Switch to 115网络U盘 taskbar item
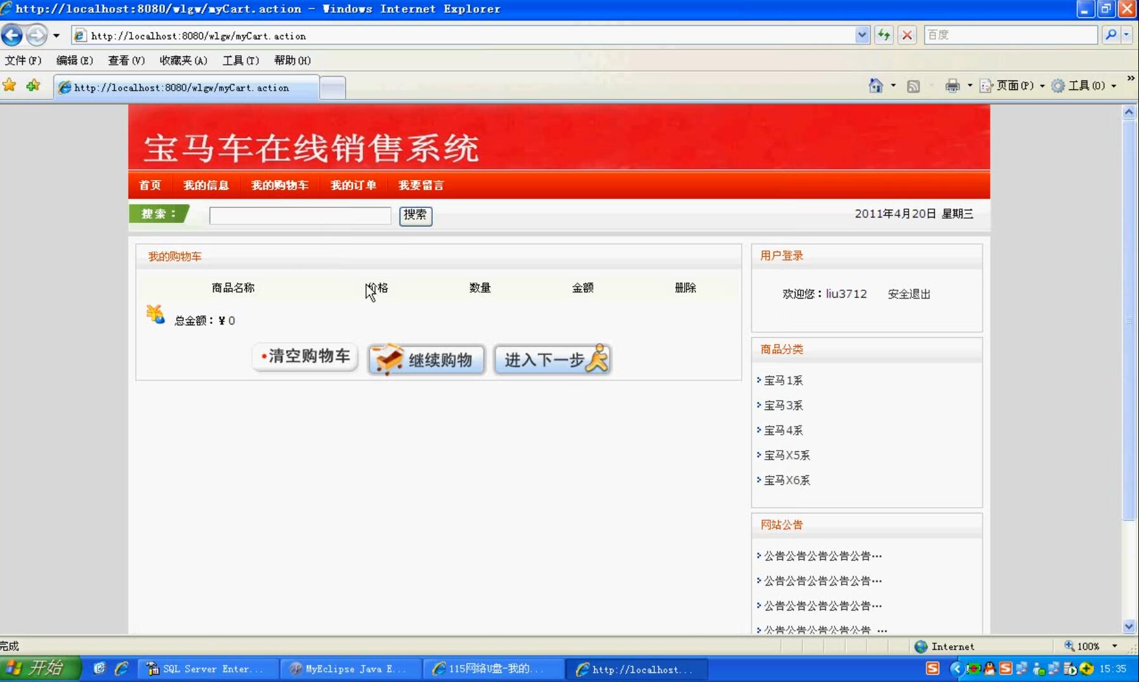 pos(494,669)
